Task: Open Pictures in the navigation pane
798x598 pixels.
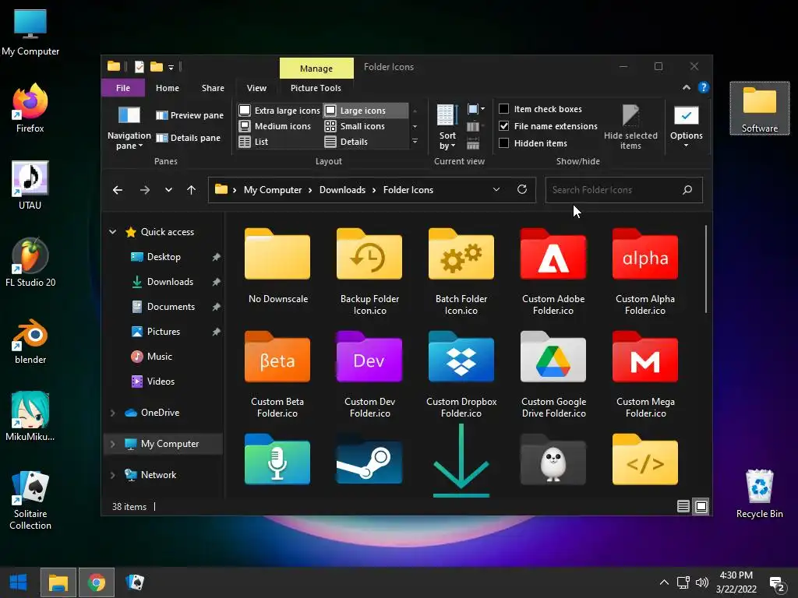Action: [x=164, y=332]
